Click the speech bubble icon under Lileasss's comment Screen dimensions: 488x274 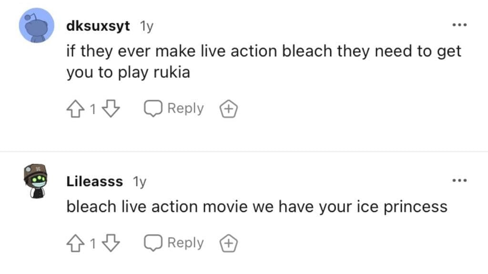(153, 243)
